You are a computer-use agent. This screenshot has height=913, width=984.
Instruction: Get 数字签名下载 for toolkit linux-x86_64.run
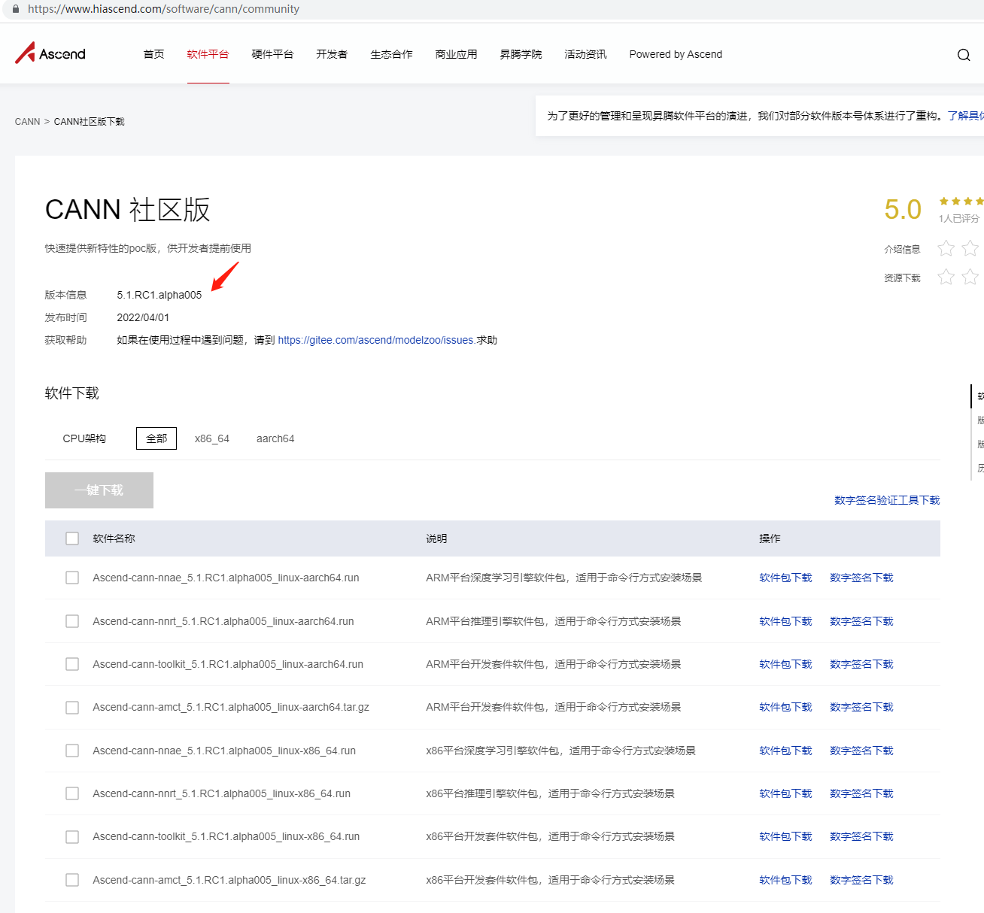point(862,836)
